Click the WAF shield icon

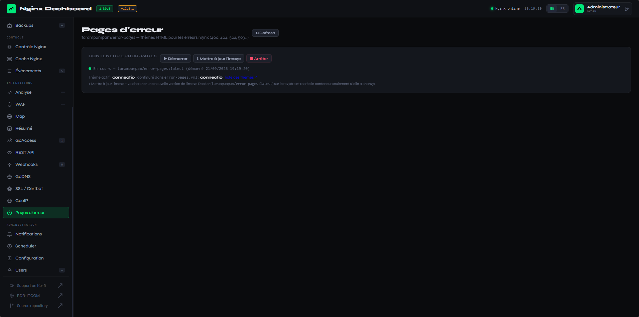pos(10,104)
